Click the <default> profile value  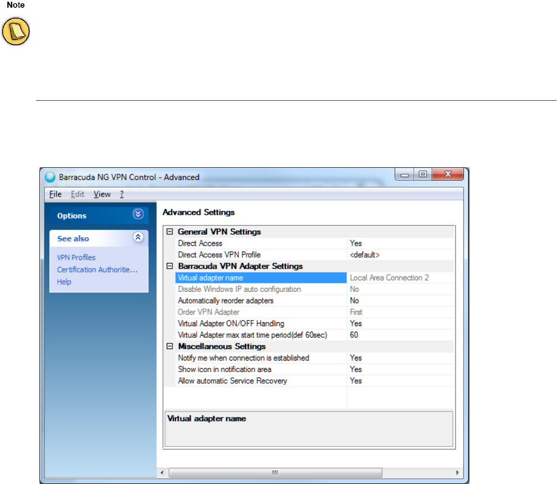click(x=365, y=255)
